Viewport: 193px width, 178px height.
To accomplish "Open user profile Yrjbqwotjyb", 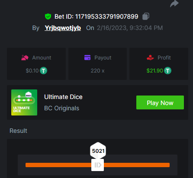I will pos(63,28).
